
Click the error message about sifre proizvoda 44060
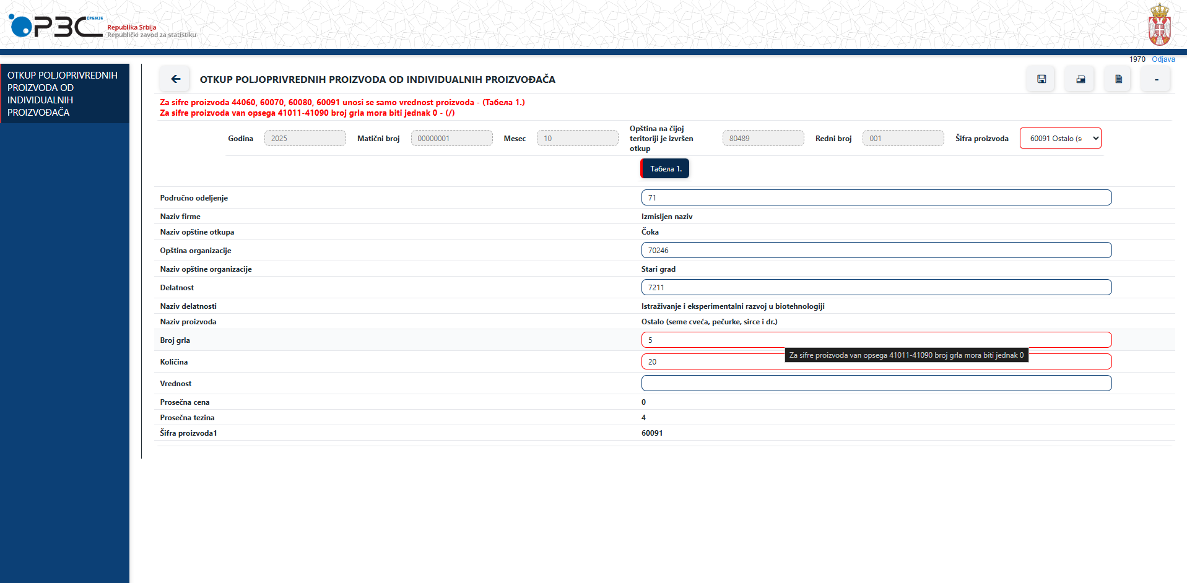pos(341,102)
